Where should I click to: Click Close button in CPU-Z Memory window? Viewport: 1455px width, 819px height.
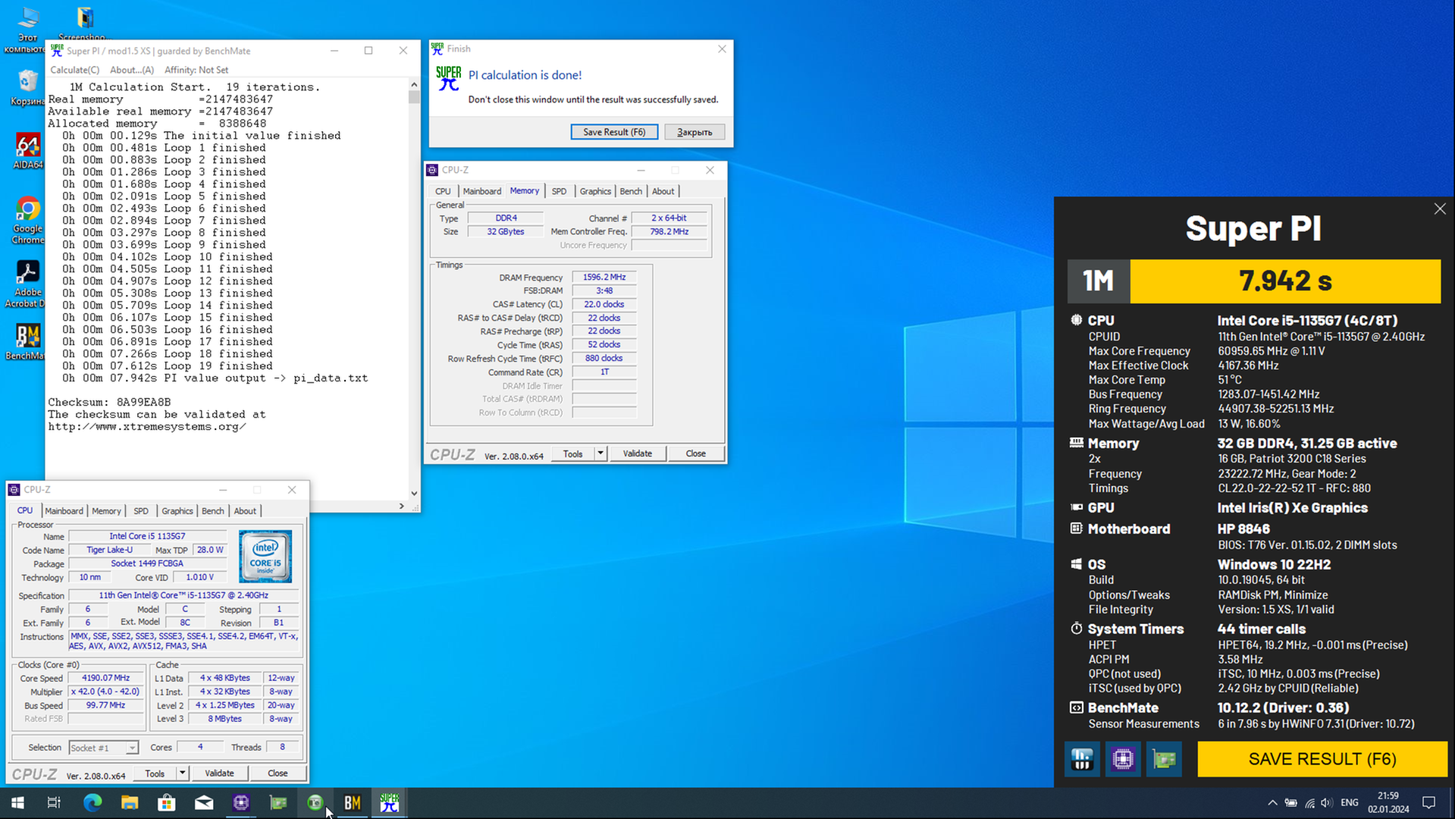pyautogui.click(x=696, y=453)
